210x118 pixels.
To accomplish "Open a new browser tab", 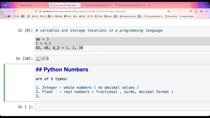I will pos(150,5).
